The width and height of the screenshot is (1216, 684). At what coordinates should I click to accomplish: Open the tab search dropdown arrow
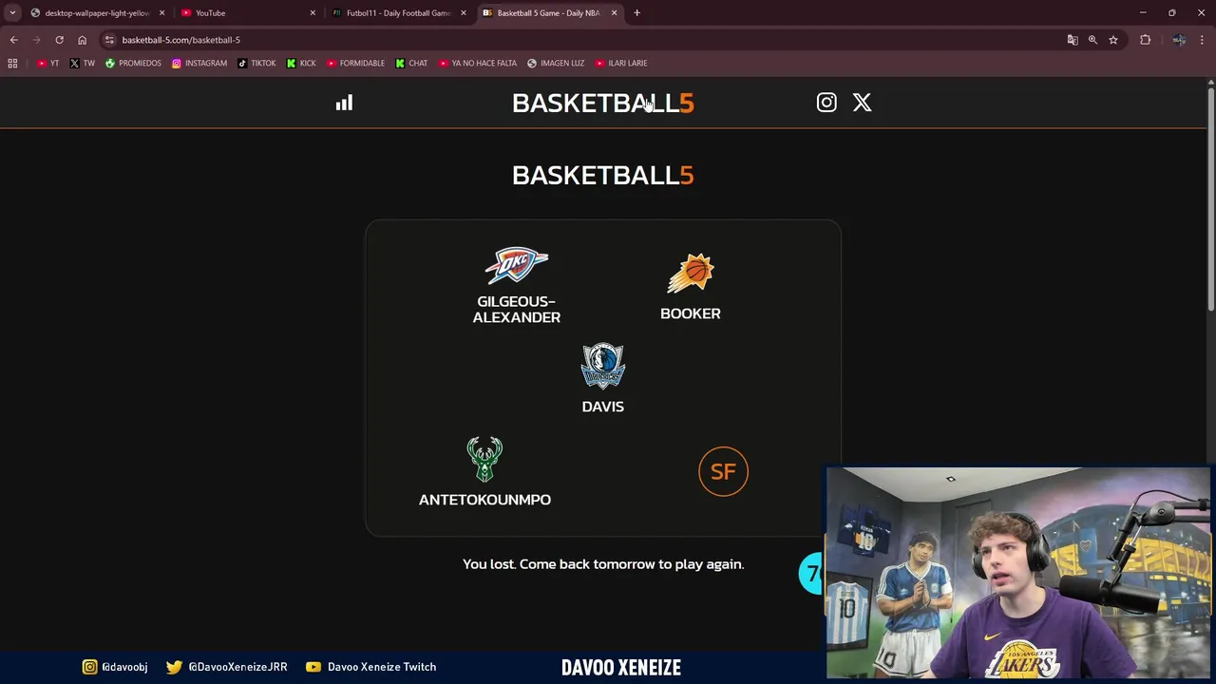(12, 13)
